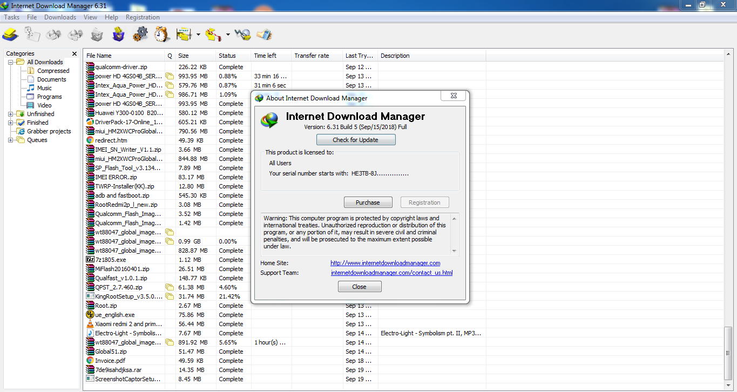The width and height of the screenshot is (737, 392).
Task: Click the X on the About dialog title bar
Action: coord(453,96)
